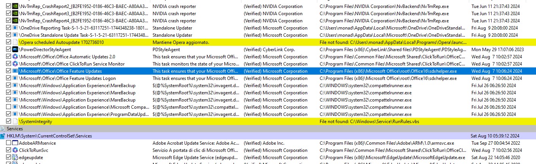This screenshot has width=536, height=164.
Task: Click the 'This task monitors the state' description
Action: tap(195, 64)
